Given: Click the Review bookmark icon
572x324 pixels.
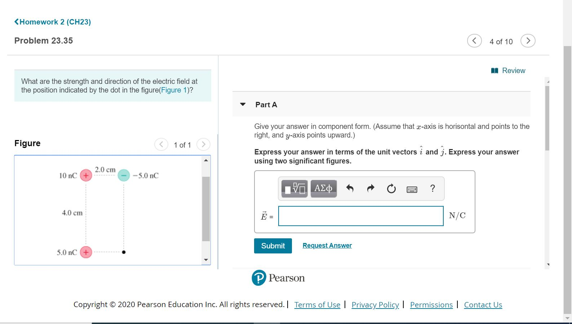Looking at the screenshot, I should pos(495,70).
